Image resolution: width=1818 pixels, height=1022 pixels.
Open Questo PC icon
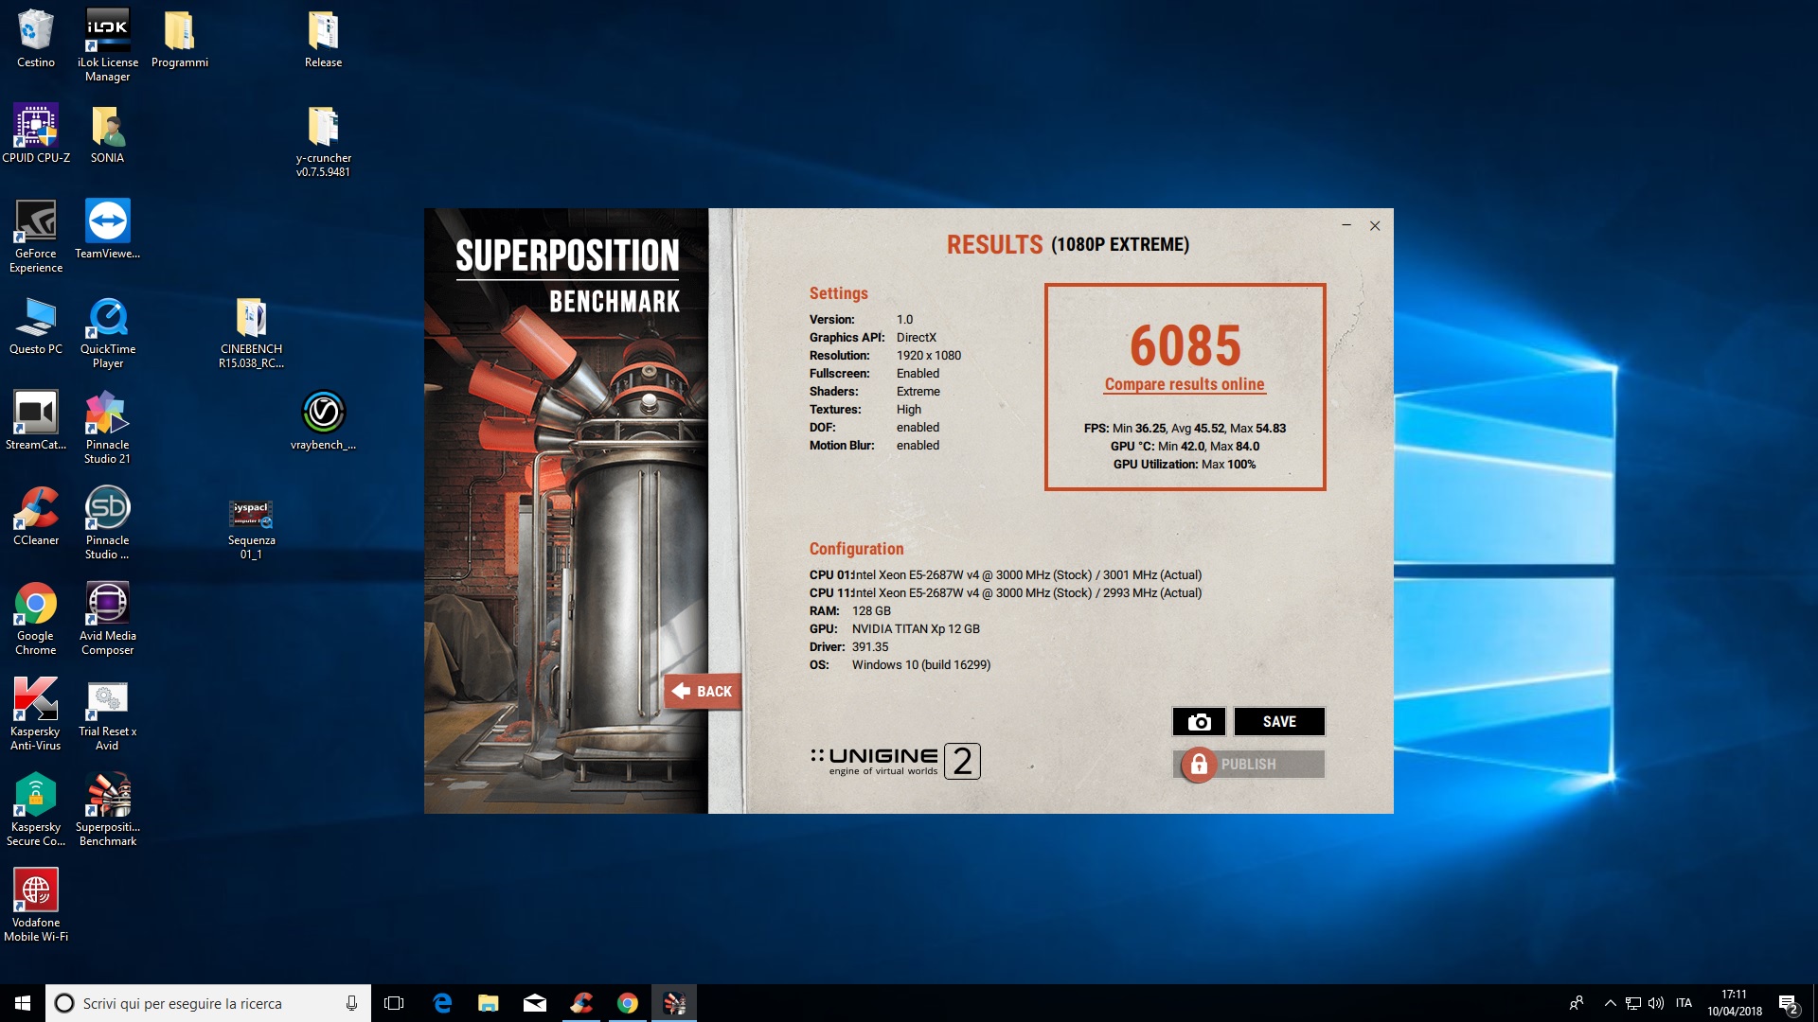click(36, 325)
